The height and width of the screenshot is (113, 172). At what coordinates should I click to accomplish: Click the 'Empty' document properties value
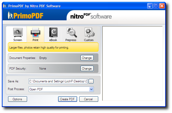pos(43,58)
